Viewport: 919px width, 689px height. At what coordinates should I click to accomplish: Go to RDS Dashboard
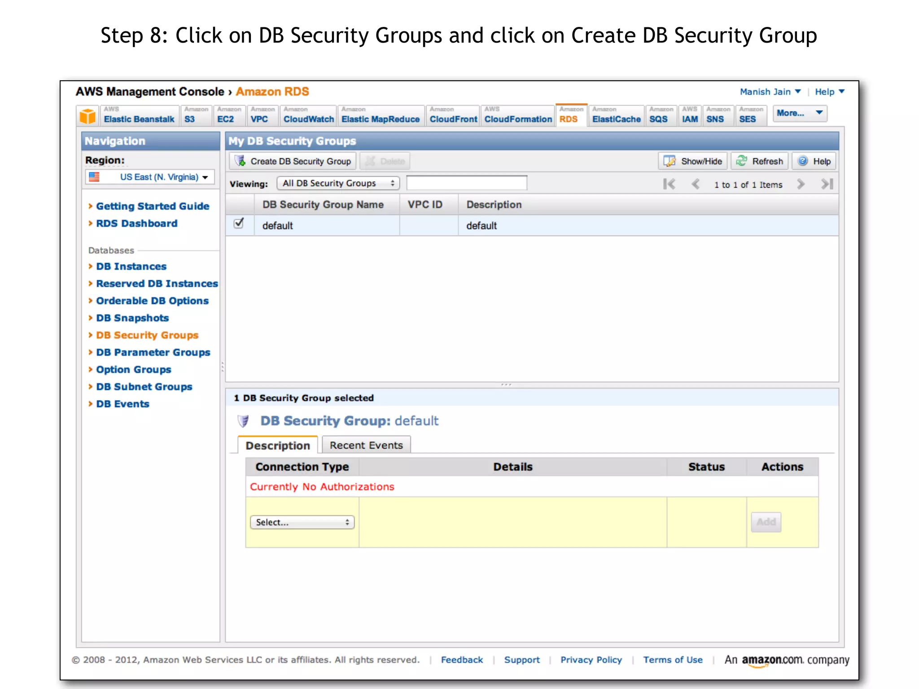click(137, 223)
